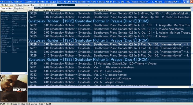The height and width of the screenshot is (105, 193).
Task: Click the Play button in toolbar
Action: pos(42,5)
